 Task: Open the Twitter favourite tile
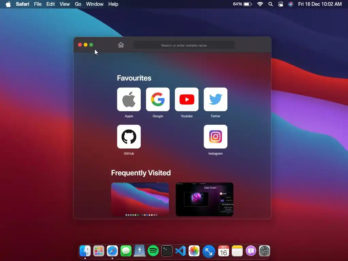[215, 100]
